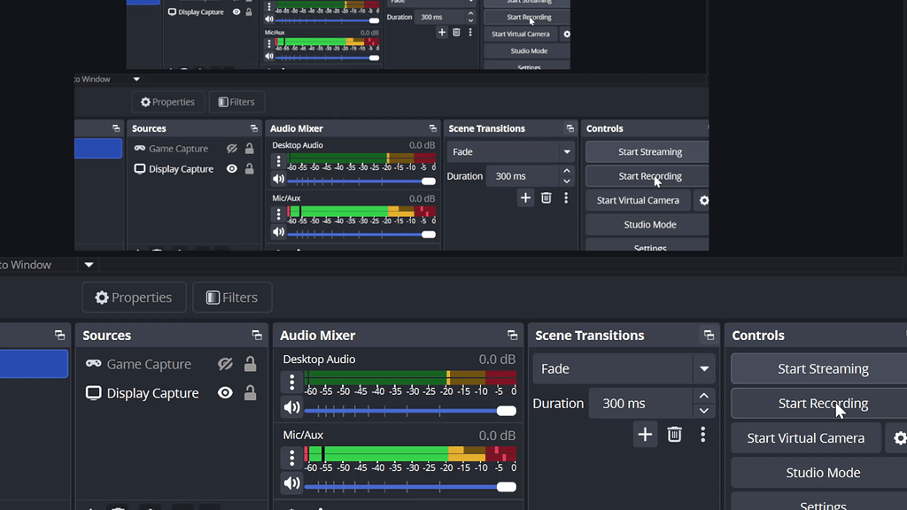The image size is (907, 510).
Task: Click virtual camera gear in smallest mirrored view
Action: click(x=567, y=35)
